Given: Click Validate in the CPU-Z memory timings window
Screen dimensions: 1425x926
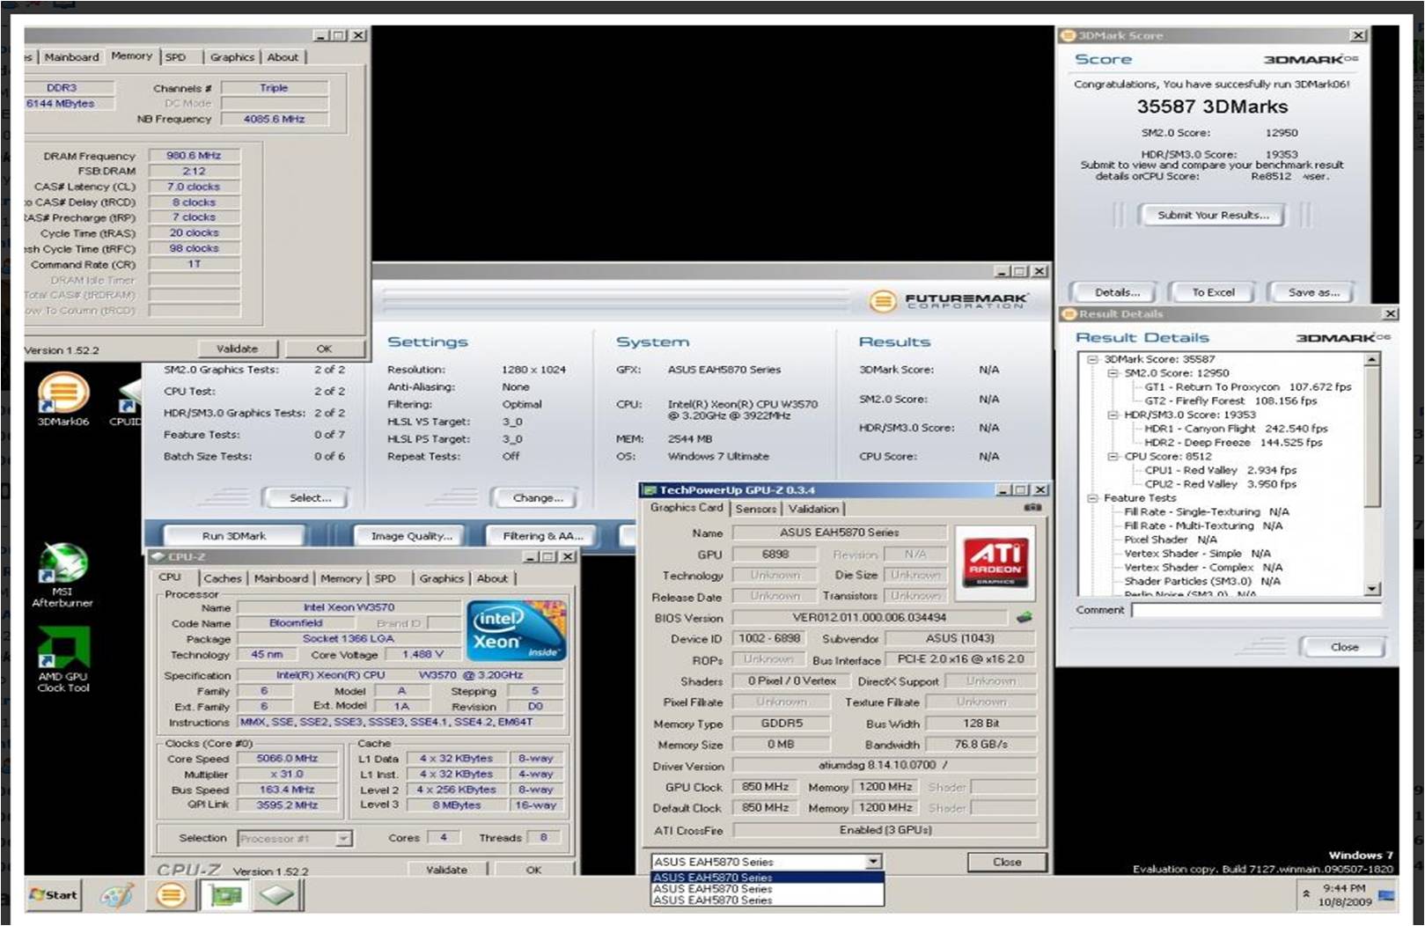Looking at the screenshot, I should [237, 349].
